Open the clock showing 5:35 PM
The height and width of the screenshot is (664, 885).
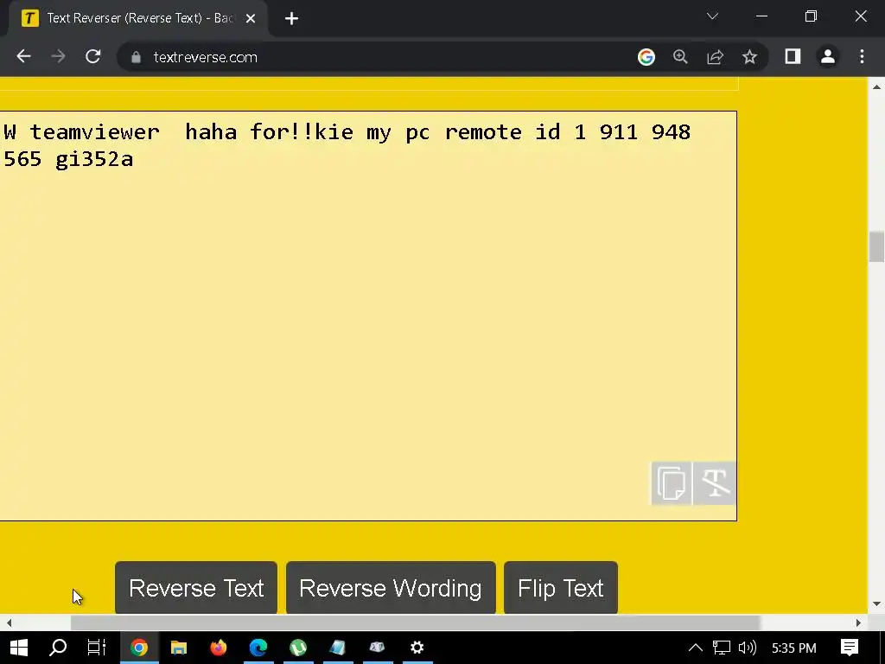793,648
